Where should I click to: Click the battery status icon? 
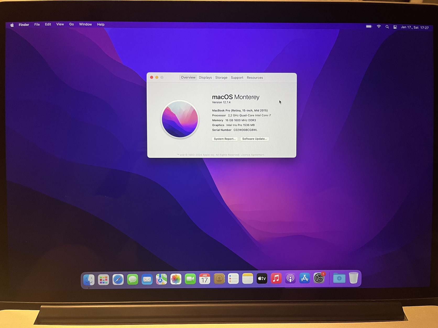point(369,26)
